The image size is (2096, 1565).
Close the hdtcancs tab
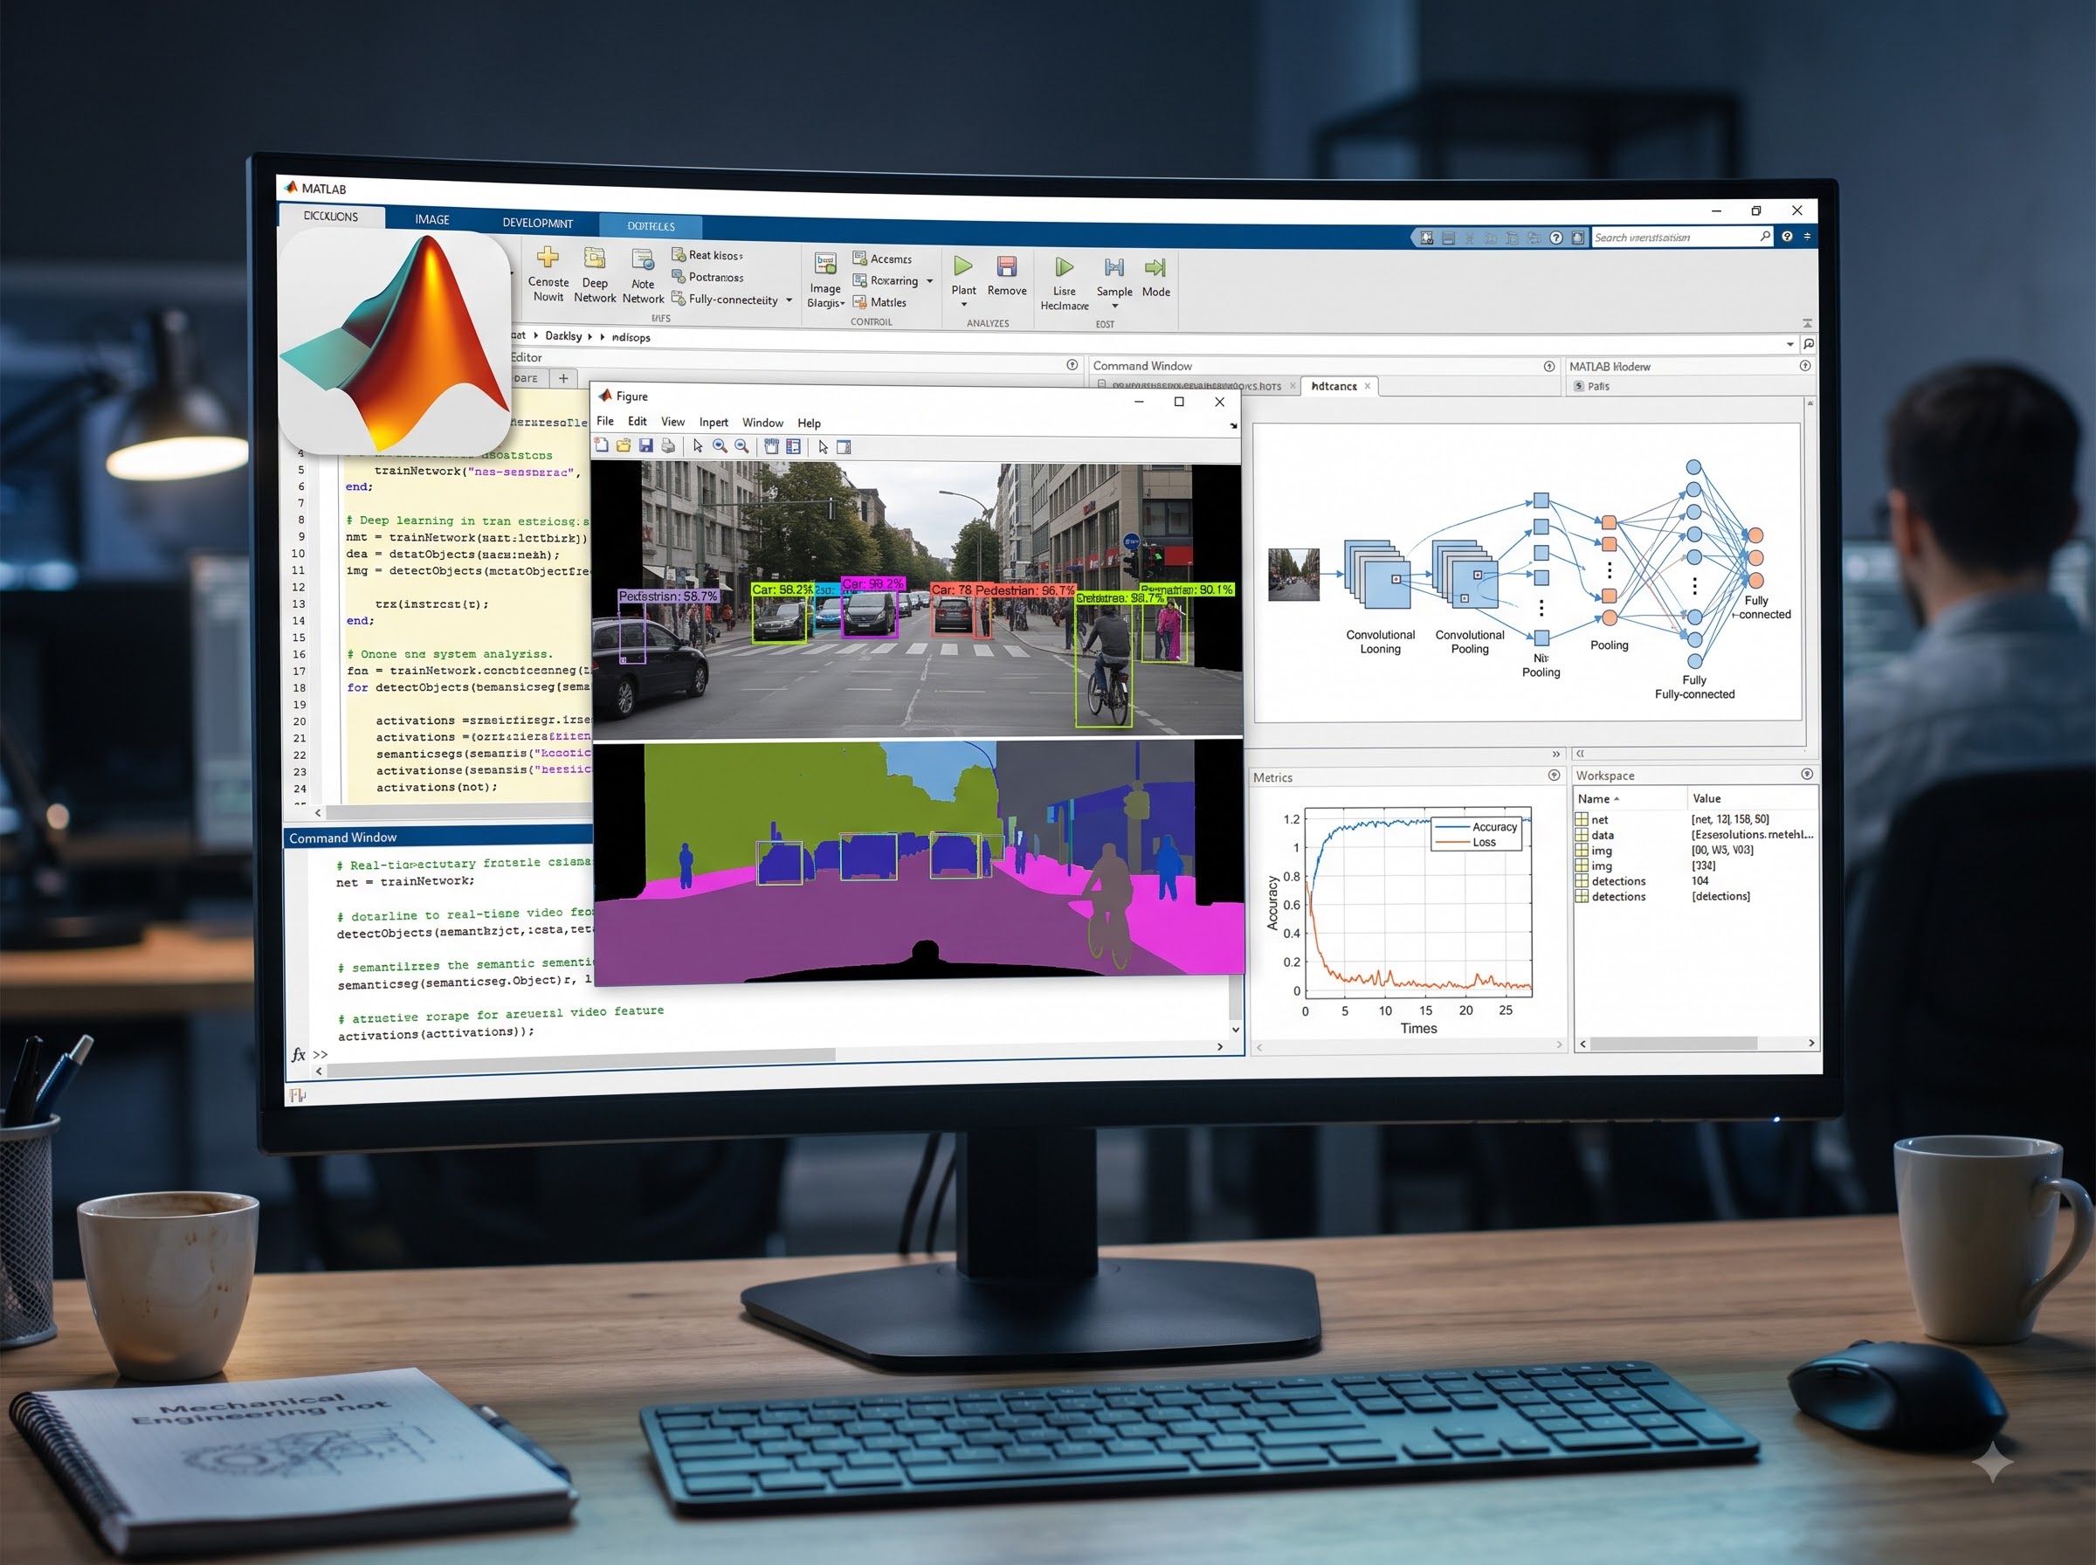point(1368,387)
